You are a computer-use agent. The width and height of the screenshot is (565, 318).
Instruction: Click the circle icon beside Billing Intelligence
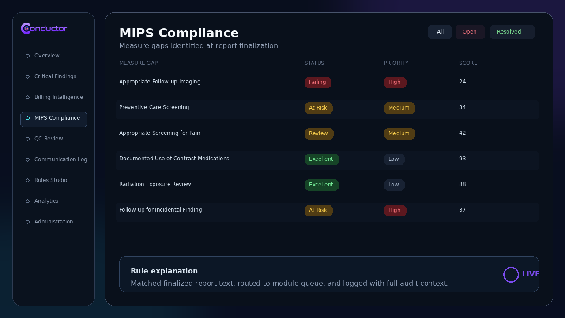(27, 98)
